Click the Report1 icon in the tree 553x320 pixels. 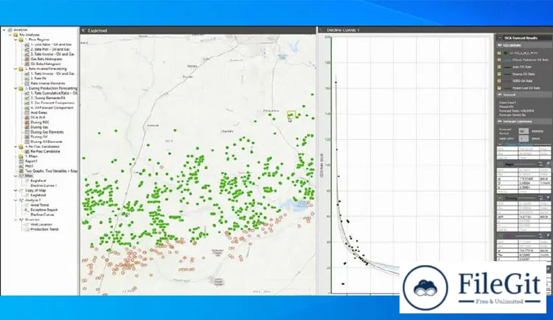21,161
